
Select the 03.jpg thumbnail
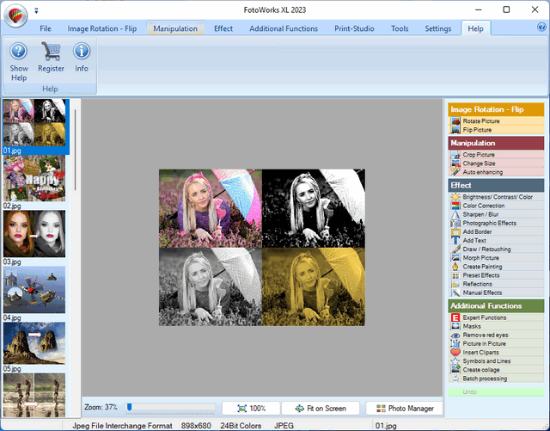pos(34,234)
